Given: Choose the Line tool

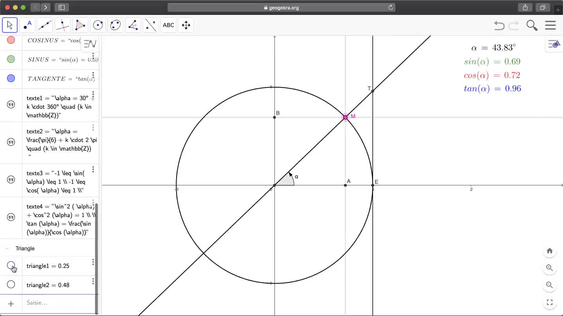Looking at the screenshot, I should 45,25.
